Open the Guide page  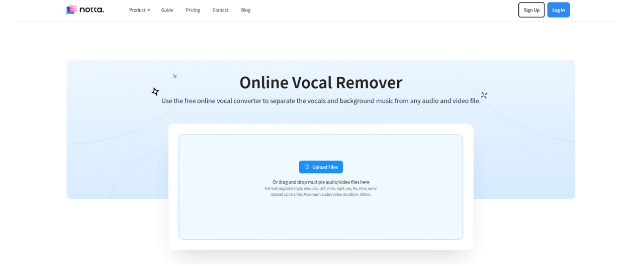click(x=167, y=10)
